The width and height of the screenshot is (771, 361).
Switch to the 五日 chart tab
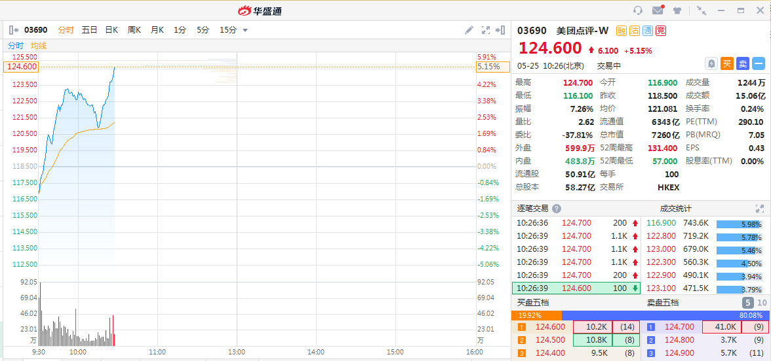click(89, 30)
